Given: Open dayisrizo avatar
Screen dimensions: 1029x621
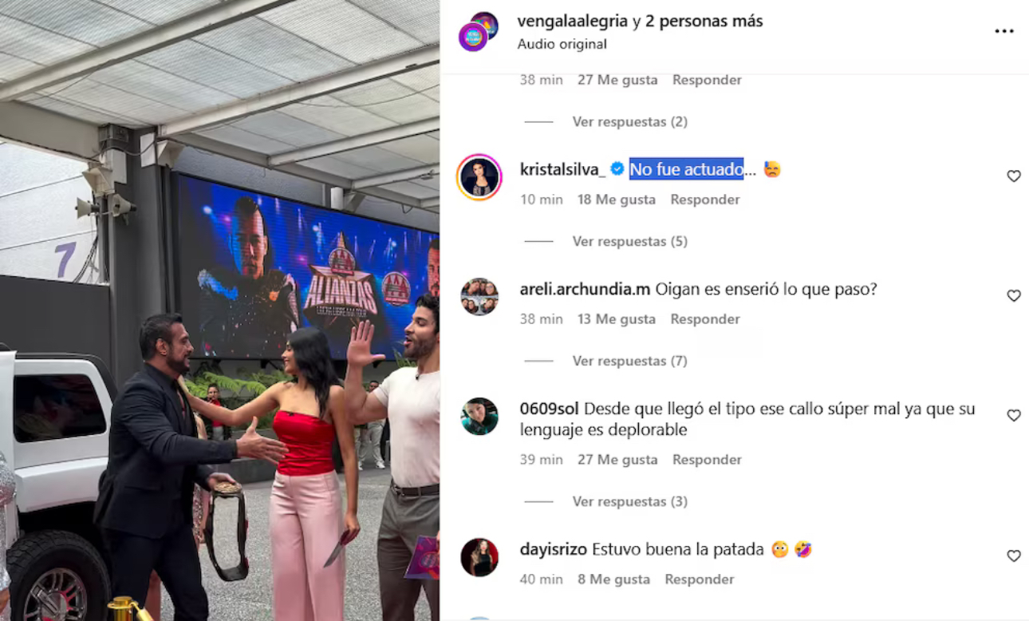Looking at the screenshot, I should (479, 557).
